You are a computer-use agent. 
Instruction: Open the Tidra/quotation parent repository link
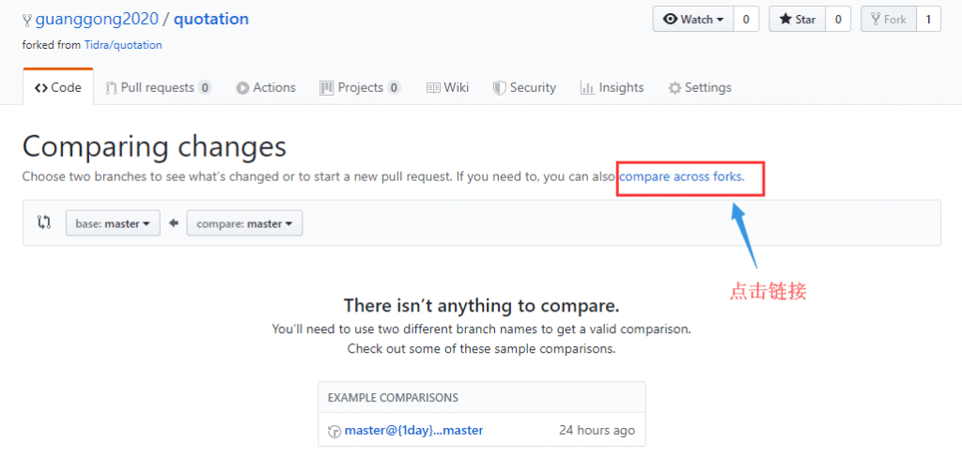pyautogui.click(x=123, y=45)
